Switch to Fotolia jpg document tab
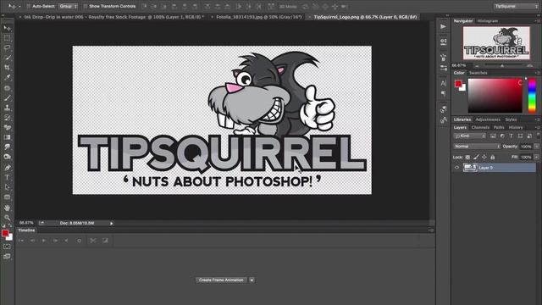This screenshot has height=305, width=542. pyautogui.click(x=258, y=17)
